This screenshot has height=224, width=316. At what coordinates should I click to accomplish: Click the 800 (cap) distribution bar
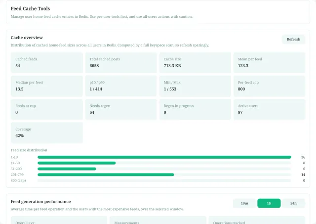(x=164, y=180)
